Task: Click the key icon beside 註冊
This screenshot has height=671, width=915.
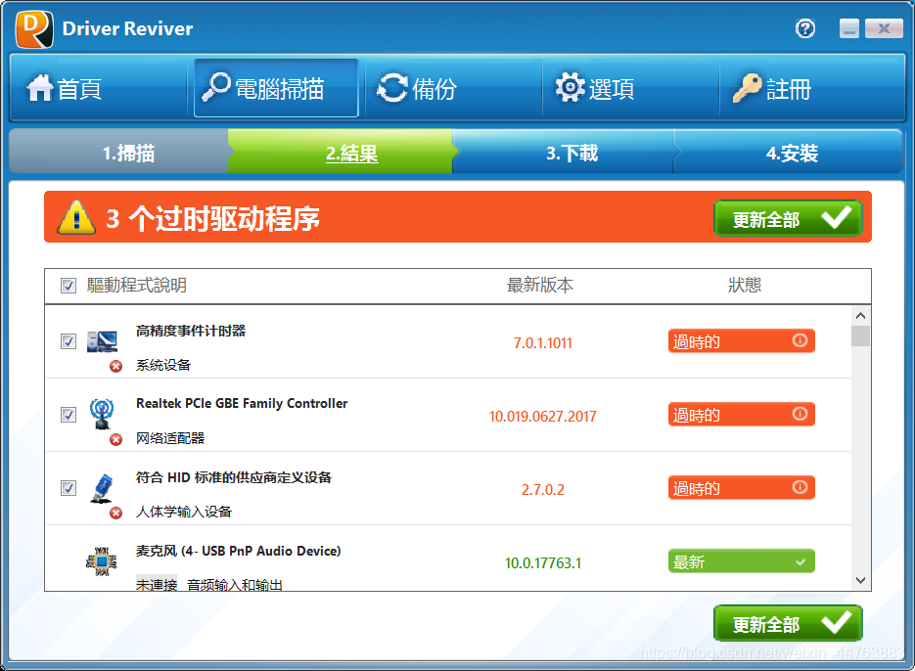Action: [747, 88]
